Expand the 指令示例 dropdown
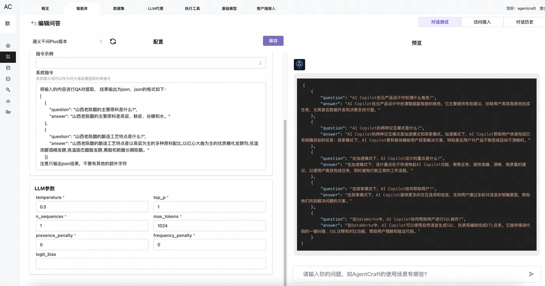 (x=151, y=63)
